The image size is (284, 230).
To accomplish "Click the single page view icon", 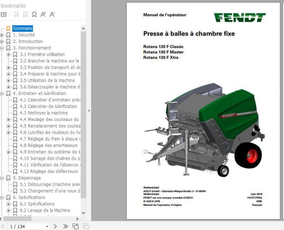I will click(x=76, y=226).
